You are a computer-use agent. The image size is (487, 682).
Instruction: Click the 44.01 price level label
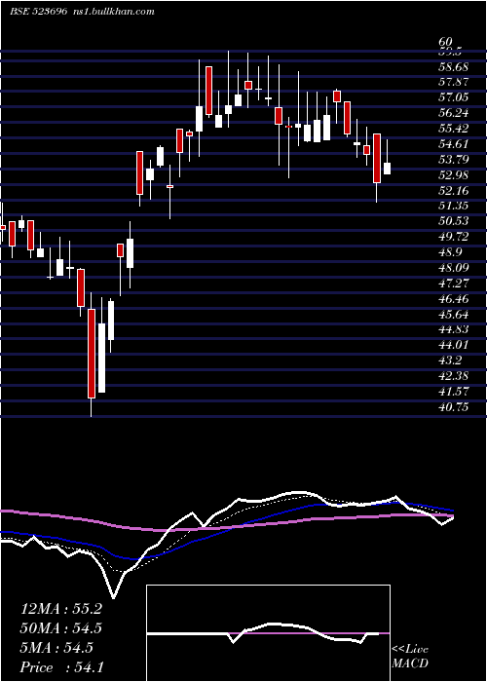click(454, 345)
